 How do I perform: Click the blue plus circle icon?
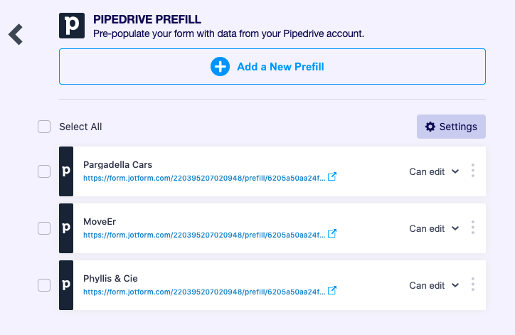pyautogui.click(x=220, y=67)
